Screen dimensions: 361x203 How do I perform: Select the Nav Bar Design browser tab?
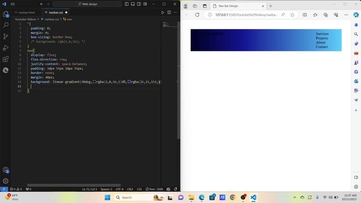238,6
